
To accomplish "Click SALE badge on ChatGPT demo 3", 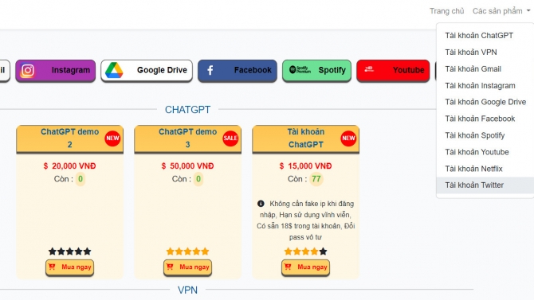I will point(230,138).
